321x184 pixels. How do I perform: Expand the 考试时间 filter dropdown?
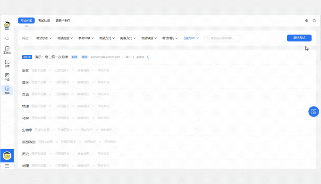[x=170, y=38]
